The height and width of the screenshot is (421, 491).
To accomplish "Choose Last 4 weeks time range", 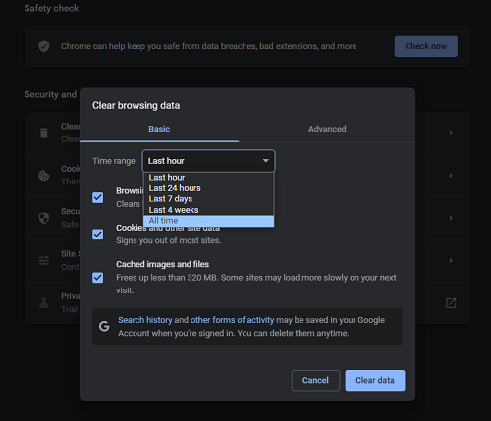I will (x=208, y=210).
